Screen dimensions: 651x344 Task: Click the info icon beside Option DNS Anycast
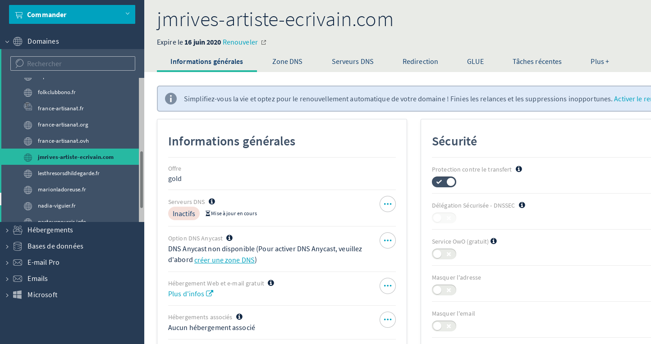pos(229,238)
